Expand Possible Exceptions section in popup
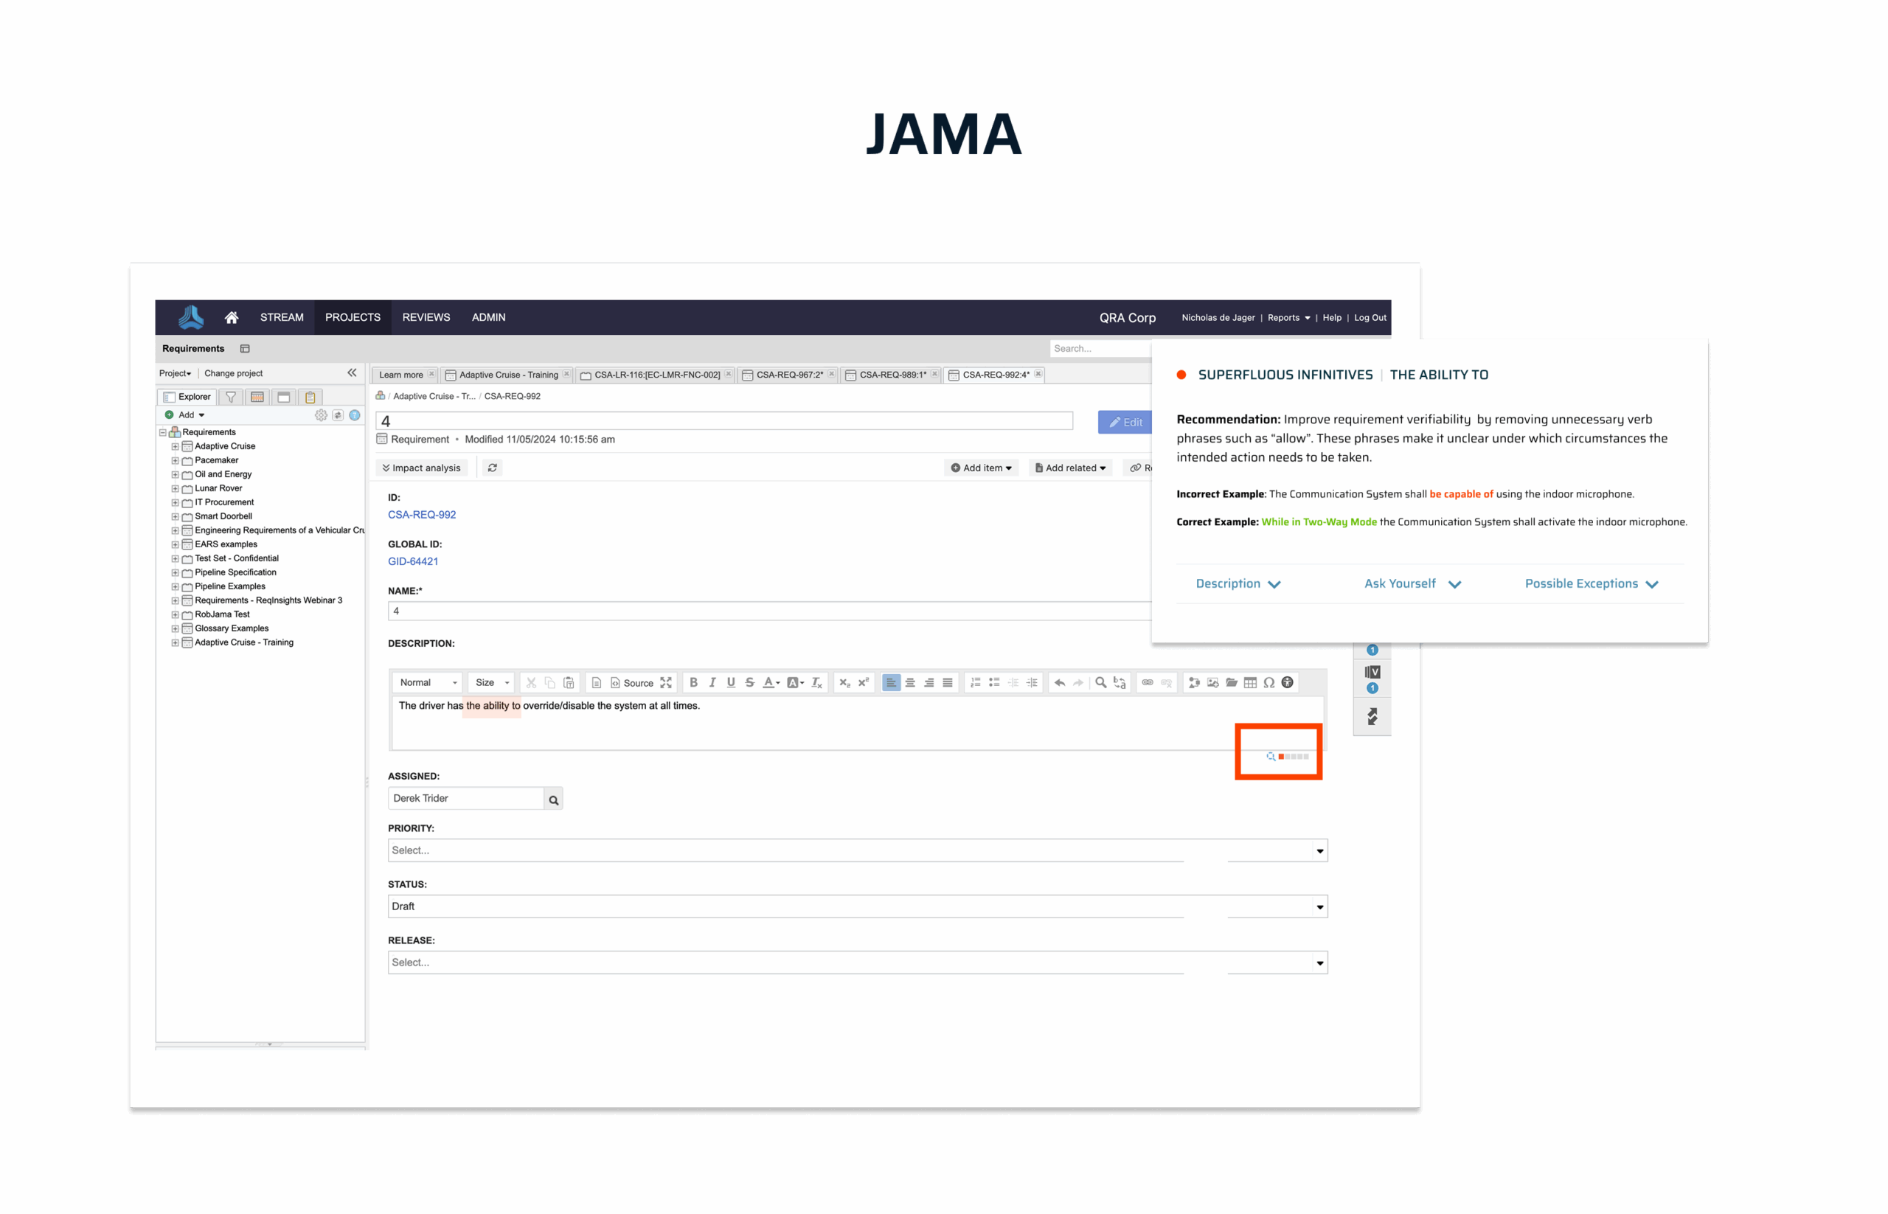This screenshot has width=1888, height=1214. [1591, 584]
